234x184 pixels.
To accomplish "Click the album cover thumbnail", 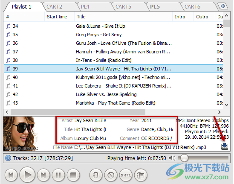I will [20, 134].
